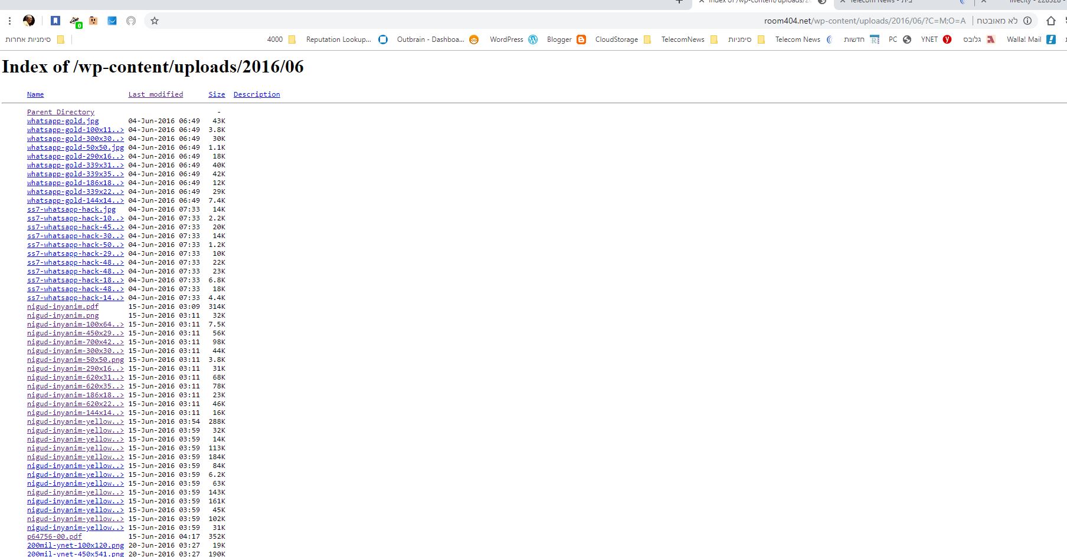This screenshot has height=557, width=1067.
Task: Open ss7-whatsapp-hack-14.. file link
Action: point(76,298)
